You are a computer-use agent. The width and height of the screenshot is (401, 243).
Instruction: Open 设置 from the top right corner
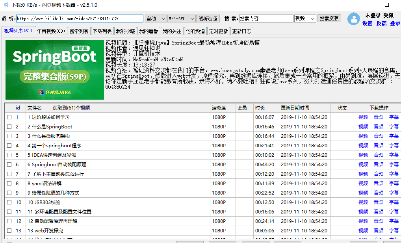367,24
